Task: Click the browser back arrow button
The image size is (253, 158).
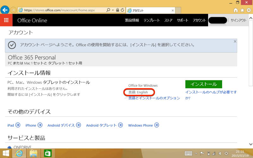Action: coord(5,10)
